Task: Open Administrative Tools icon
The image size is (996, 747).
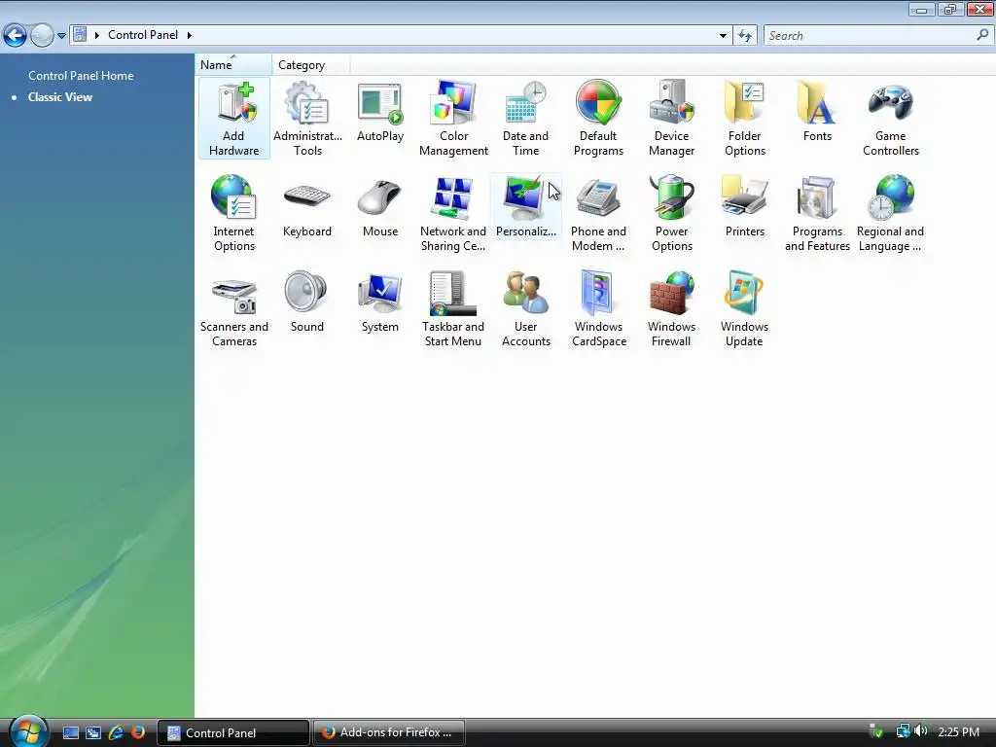Action: click(307, 119)
